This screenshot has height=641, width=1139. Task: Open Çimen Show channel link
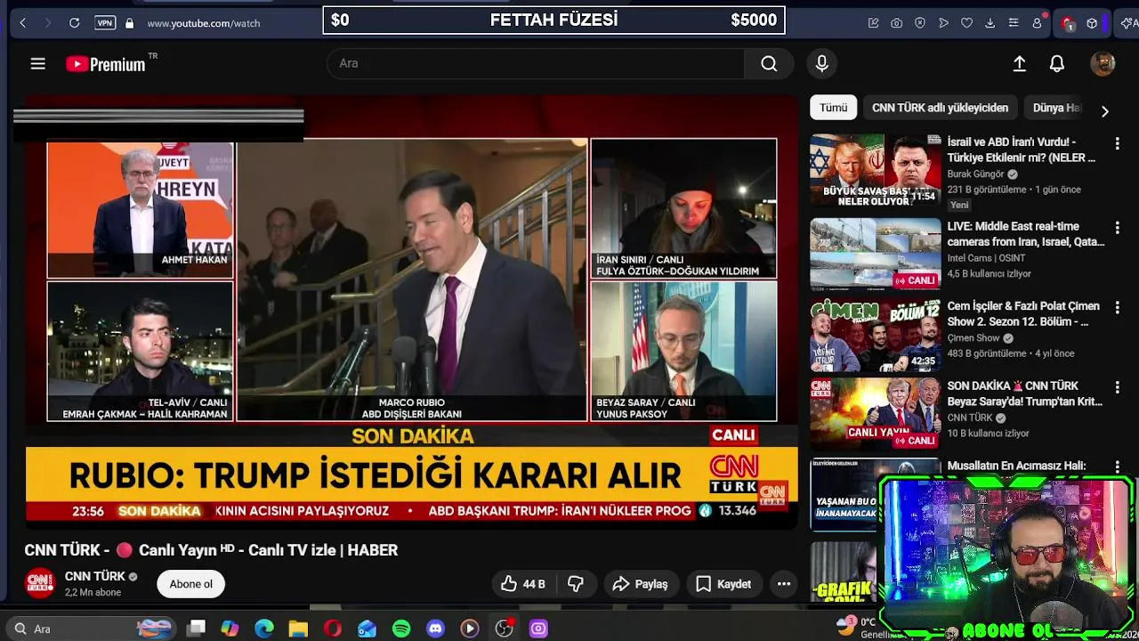[x=973, y=338]
